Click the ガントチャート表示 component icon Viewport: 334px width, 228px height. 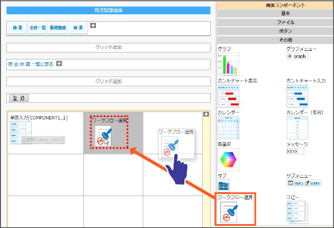pyautogui.click(x=228, y=96)
